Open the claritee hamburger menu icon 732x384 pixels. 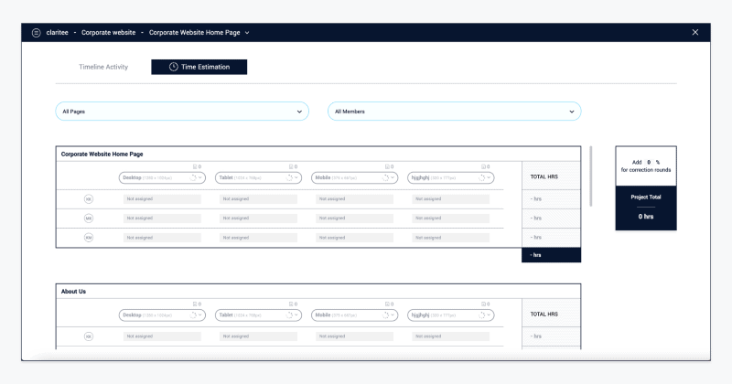coord(36,32)
